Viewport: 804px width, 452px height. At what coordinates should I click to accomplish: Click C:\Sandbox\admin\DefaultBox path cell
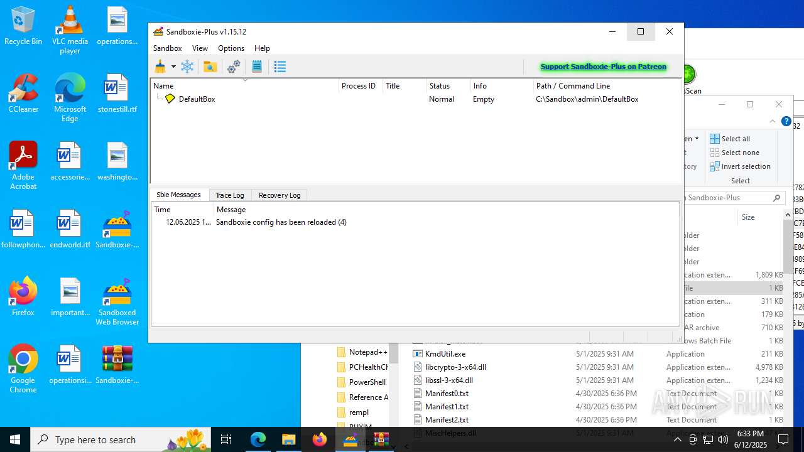tap(587, 99)
